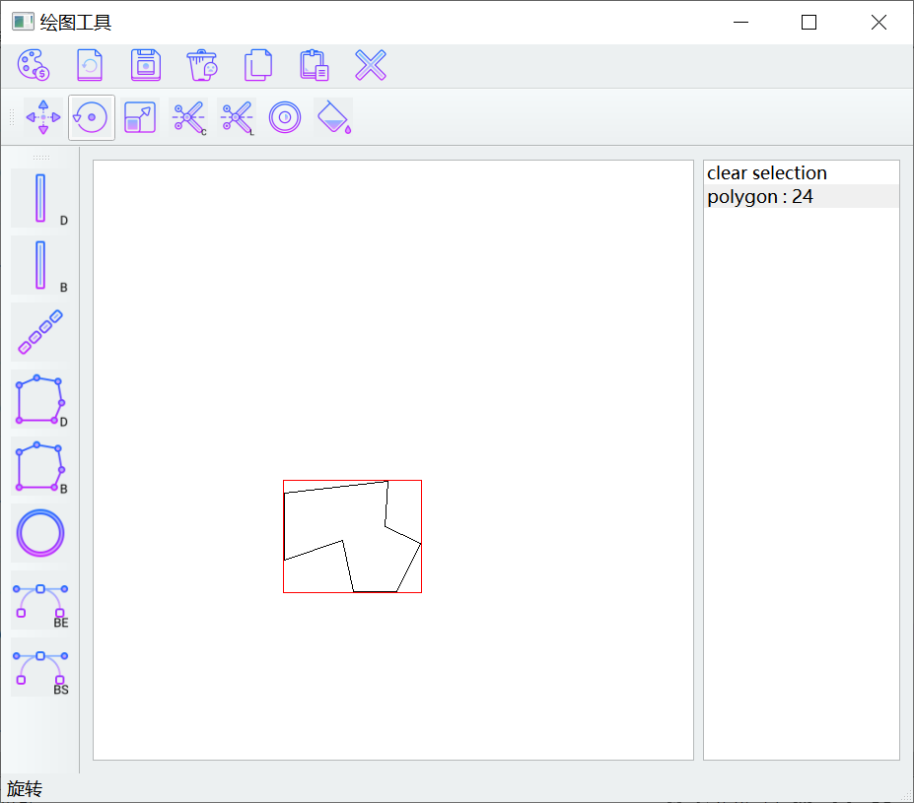
Task: Click the reset canvas page icon
Action: point(90,65)
